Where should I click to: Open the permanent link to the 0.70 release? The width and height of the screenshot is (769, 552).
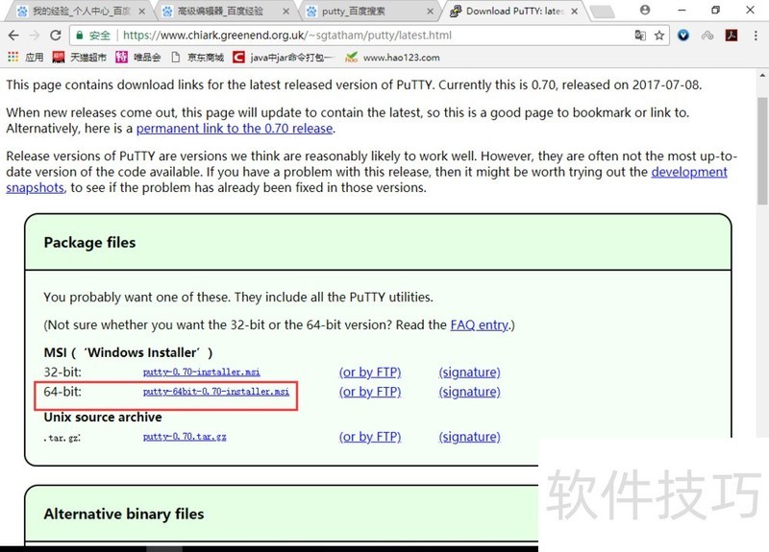pos(234,129)
